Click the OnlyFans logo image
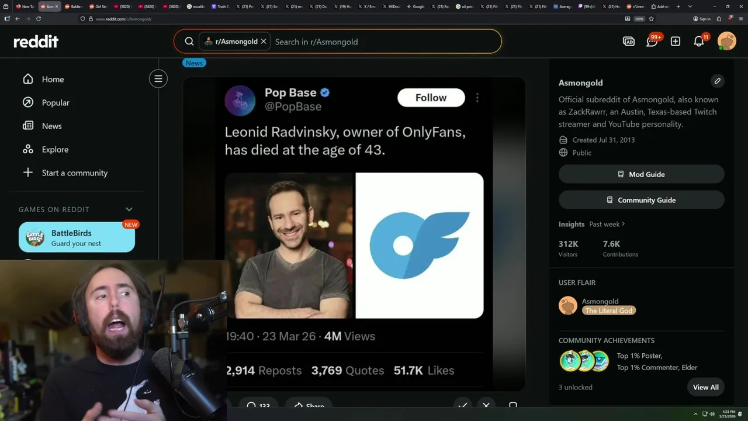The height and width of the screenshot is (421, 748). 420,246
